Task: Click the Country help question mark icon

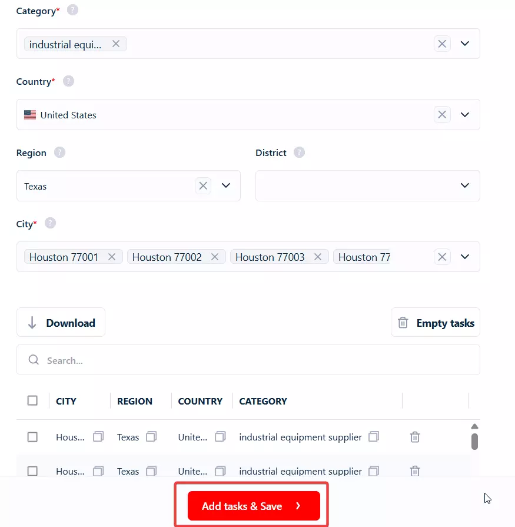Action: pyautogui.click(x=68, y=82)
